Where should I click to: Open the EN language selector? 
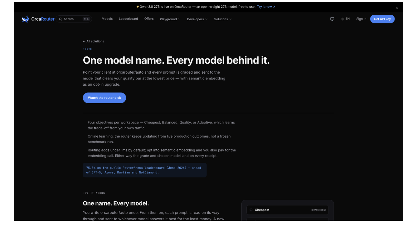point(345,19)
